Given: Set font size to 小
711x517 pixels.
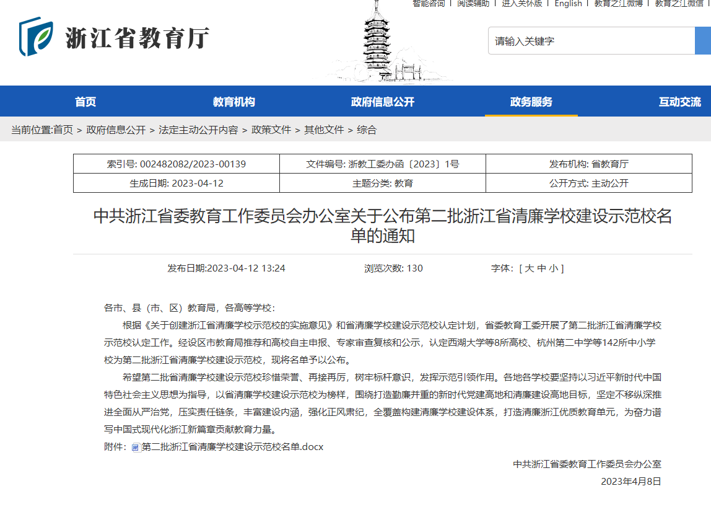Looking at the screenshot, I should click(554, 268).
